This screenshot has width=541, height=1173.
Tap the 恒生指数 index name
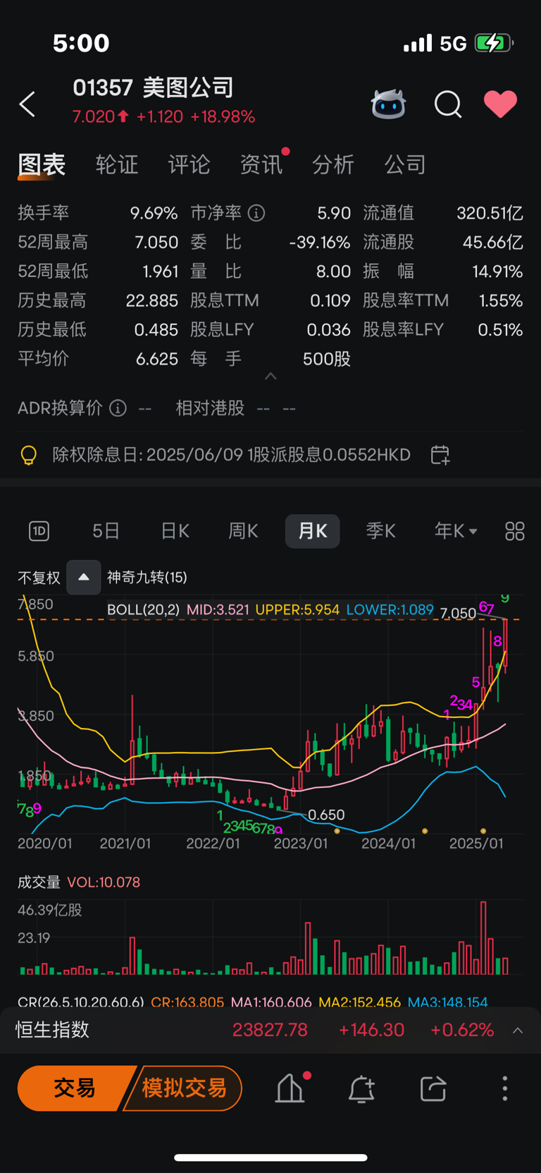click(x=53, y=1030)
